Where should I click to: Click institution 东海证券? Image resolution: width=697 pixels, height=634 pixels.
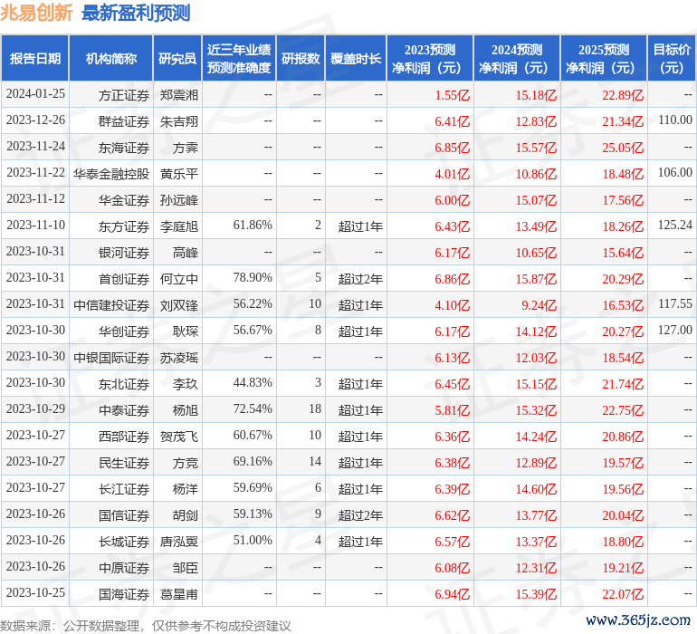coord(124,148)
